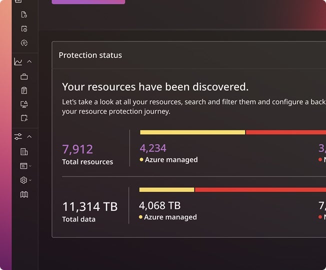Screen dimensions: 326x270
Task: Click the file lock icon in sidebar
Action: [24, 14]
